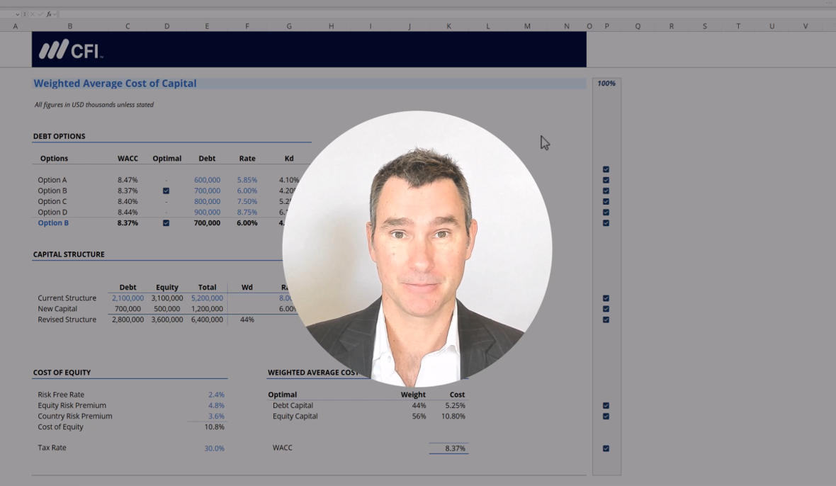Click the formula bar enter checkmark icon
836x486 pixels.
[x=40, y=14]
